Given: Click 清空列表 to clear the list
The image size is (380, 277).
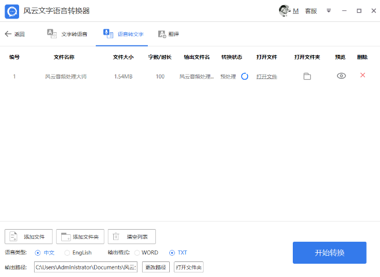Looking at the screenshot, I should pos(132,237).
